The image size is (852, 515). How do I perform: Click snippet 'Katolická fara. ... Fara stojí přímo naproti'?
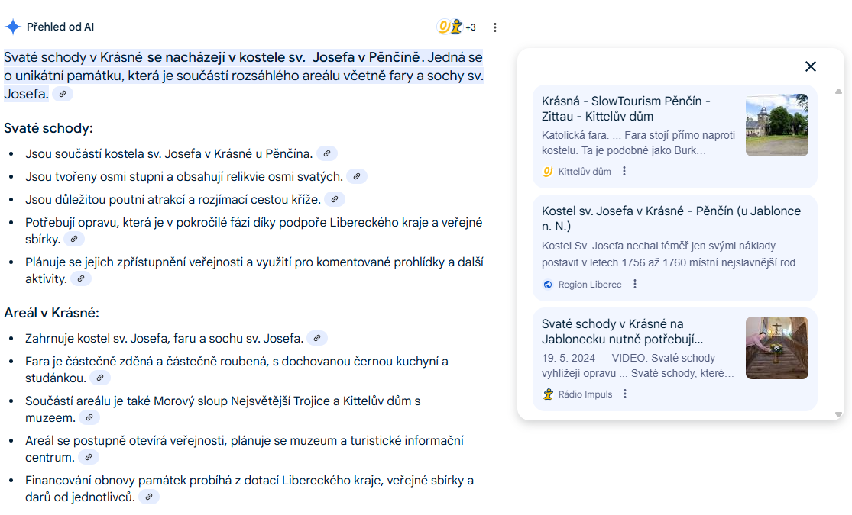638,135
